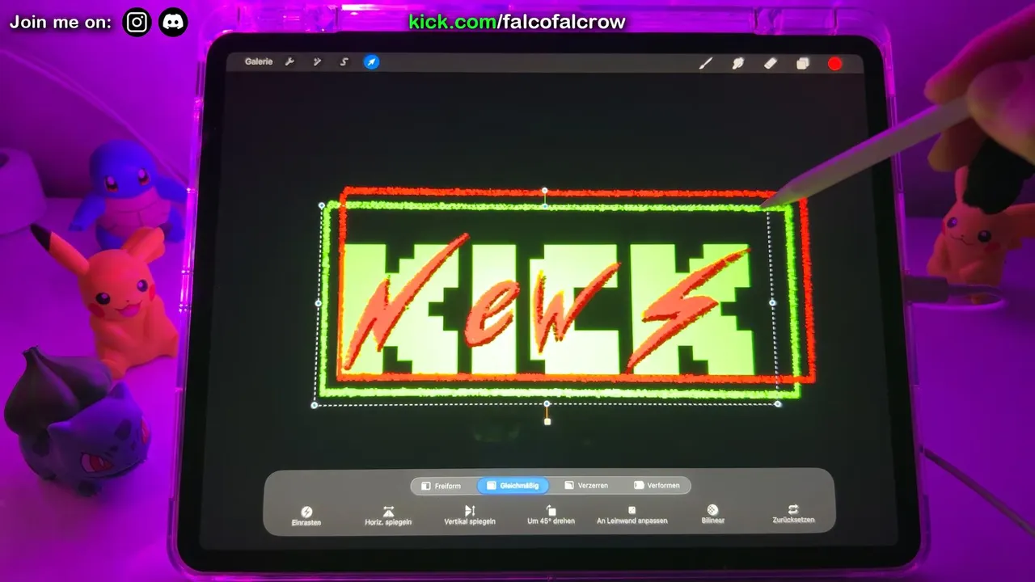Click Horiz. spiegeln button
The image size is (1035, 582).
click(x=388, y=516)
